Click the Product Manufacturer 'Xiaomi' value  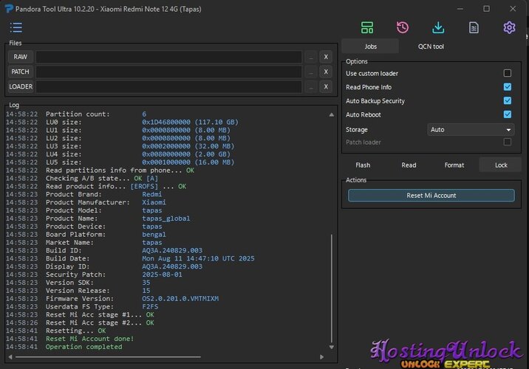(x=154, y=202)
